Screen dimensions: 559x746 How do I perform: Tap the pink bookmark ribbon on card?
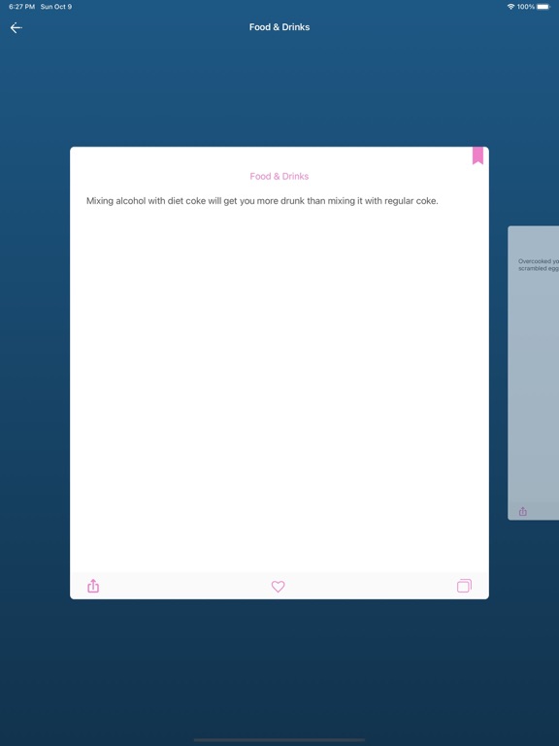click(x=477, y=155)
